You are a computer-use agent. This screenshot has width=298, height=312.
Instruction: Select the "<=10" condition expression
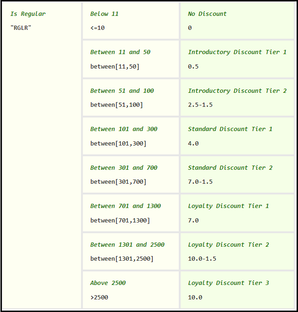pyautogui.click(x=97, y=28)
